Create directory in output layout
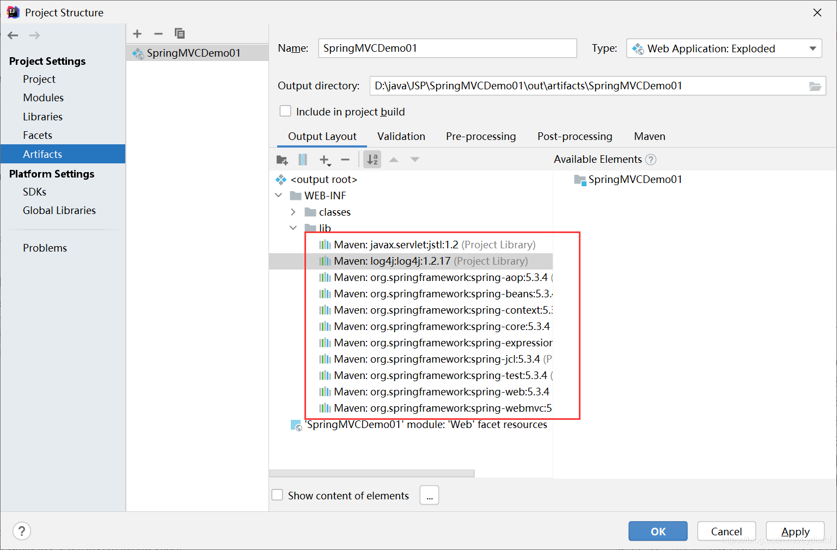 [282, 160]
